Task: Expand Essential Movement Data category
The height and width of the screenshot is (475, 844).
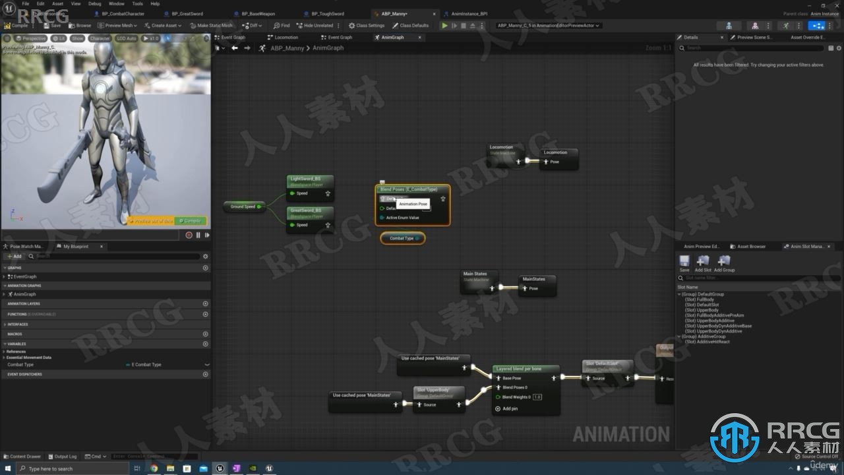Action: (5, 358)
